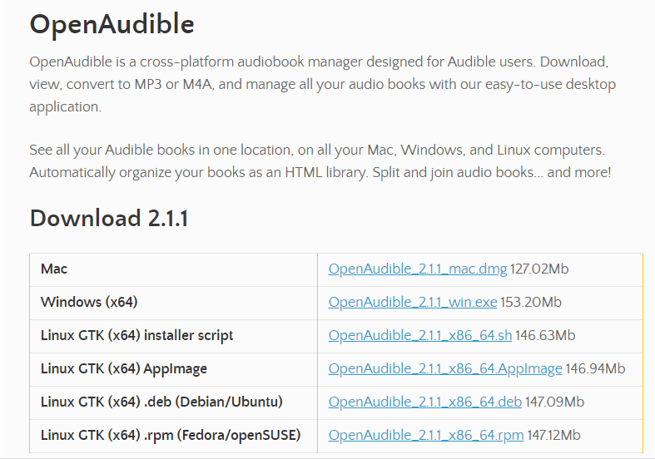Download the OpenAudible_2.1.1_x86_64.rpm package
The image size is (655, 459).
426,436
